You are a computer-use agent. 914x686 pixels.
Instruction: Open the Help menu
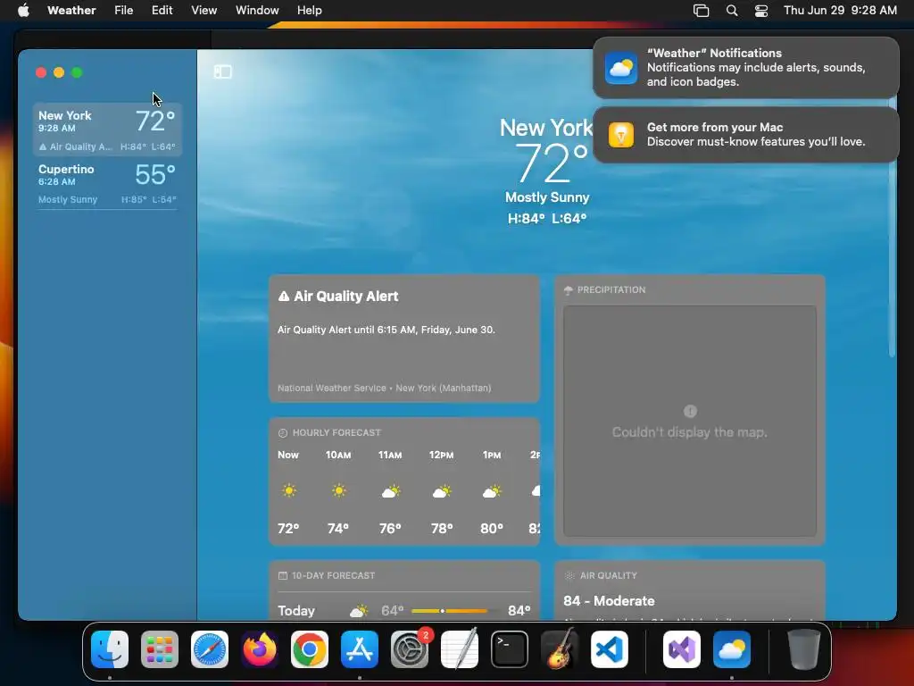pyautogui.click(x=309, y=10)
